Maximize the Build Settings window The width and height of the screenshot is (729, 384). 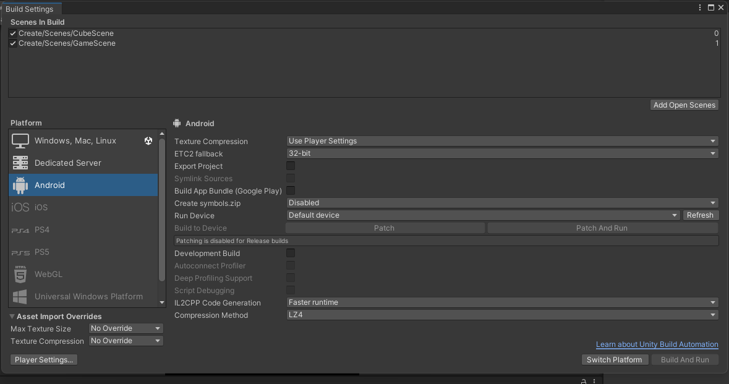[x=711, y=7]
